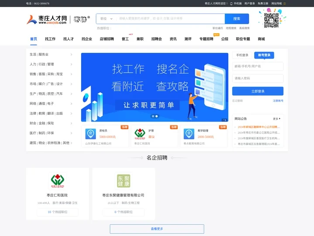Open 找企业 nav item
The image size is (314, 236).
click(87, 39)
